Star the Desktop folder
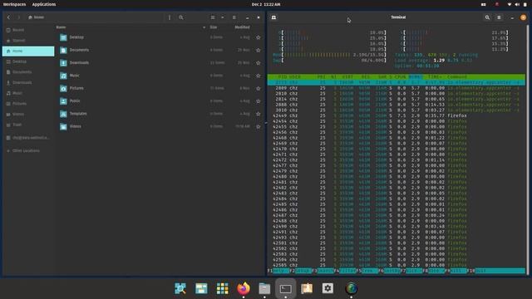This screenshot has height=299, width=532. pyautogui.click(x=259, y=37)
